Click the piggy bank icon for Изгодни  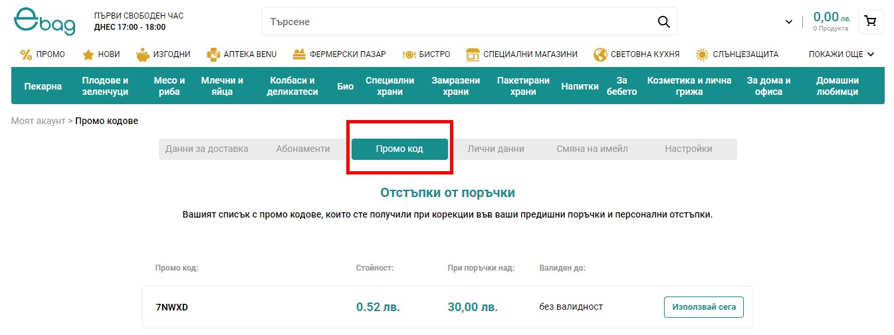(142, 54)
